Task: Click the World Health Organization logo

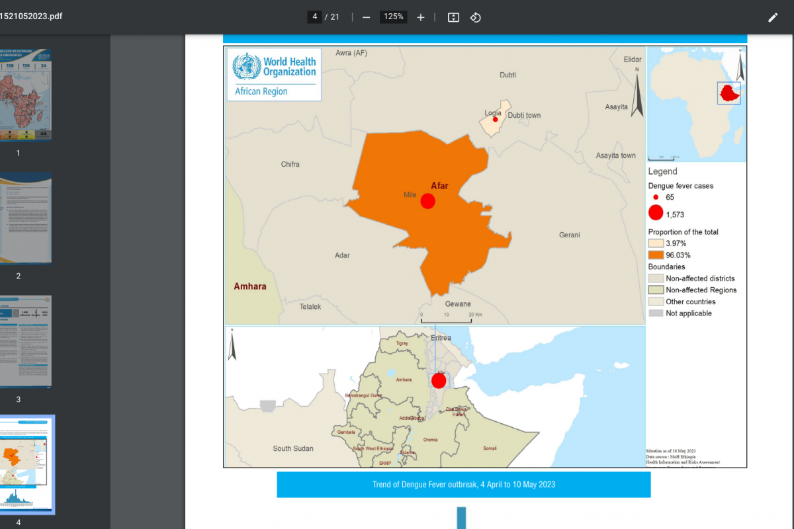Action: point(274,74)
